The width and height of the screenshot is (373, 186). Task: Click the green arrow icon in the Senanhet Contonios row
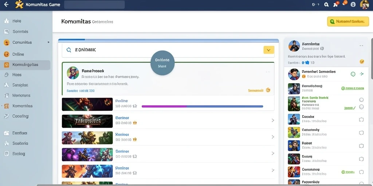click(x=362, y=74)
